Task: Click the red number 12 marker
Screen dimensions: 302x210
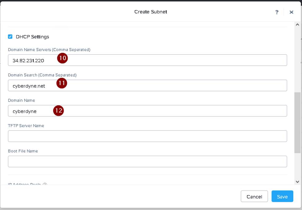Action: point(58,111)
